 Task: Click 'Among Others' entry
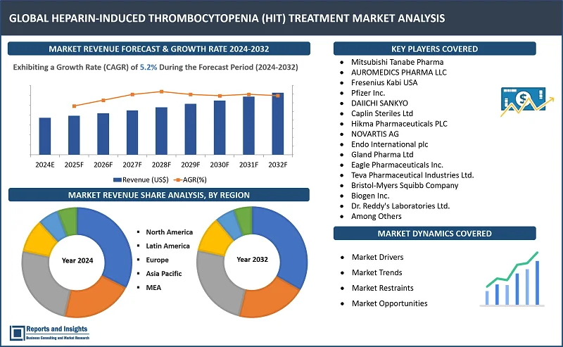pos(377,216)
